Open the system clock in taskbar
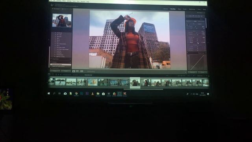This screenshot has height=142, width=252. (x=202, y=94)
